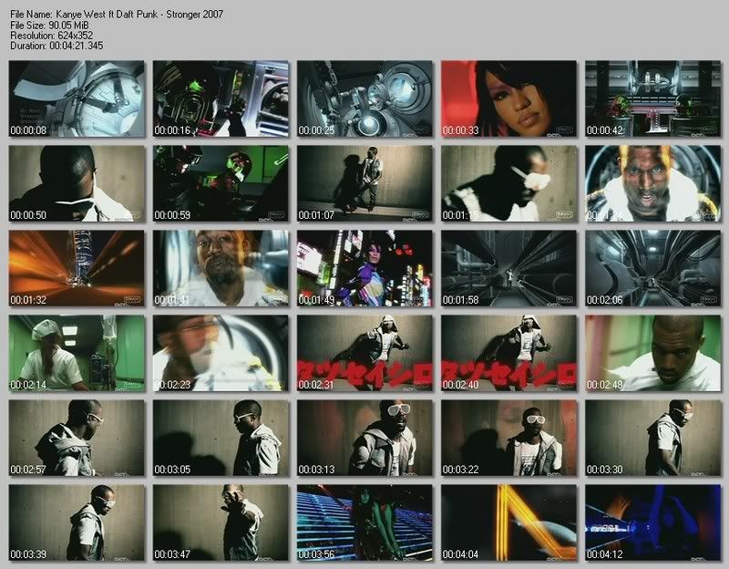
Task: Select the green room frame at 00:02:14
Action: (x=77, y=353)
